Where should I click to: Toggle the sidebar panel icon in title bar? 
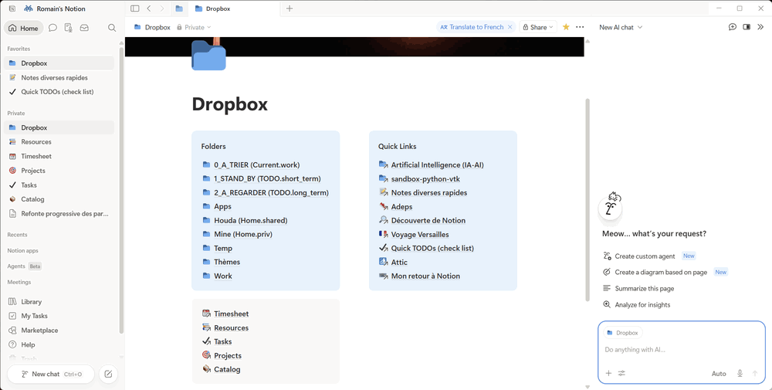[x=134, y=8]
